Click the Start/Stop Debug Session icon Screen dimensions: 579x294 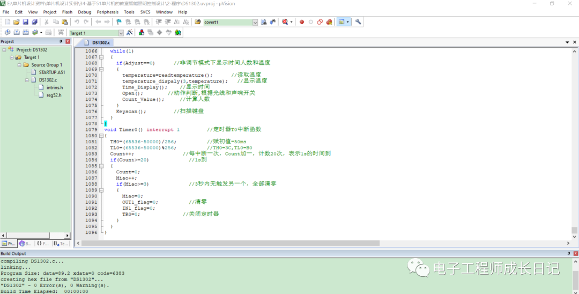(x=284, y=22)
